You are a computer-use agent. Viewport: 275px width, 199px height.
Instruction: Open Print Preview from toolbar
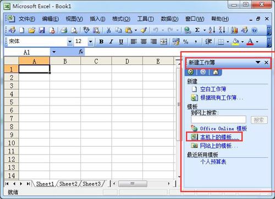point(74,30)
